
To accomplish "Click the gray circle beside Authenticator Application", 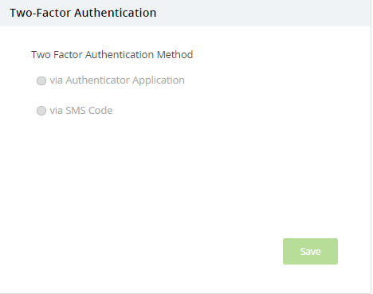I will (x=41, y=80).
